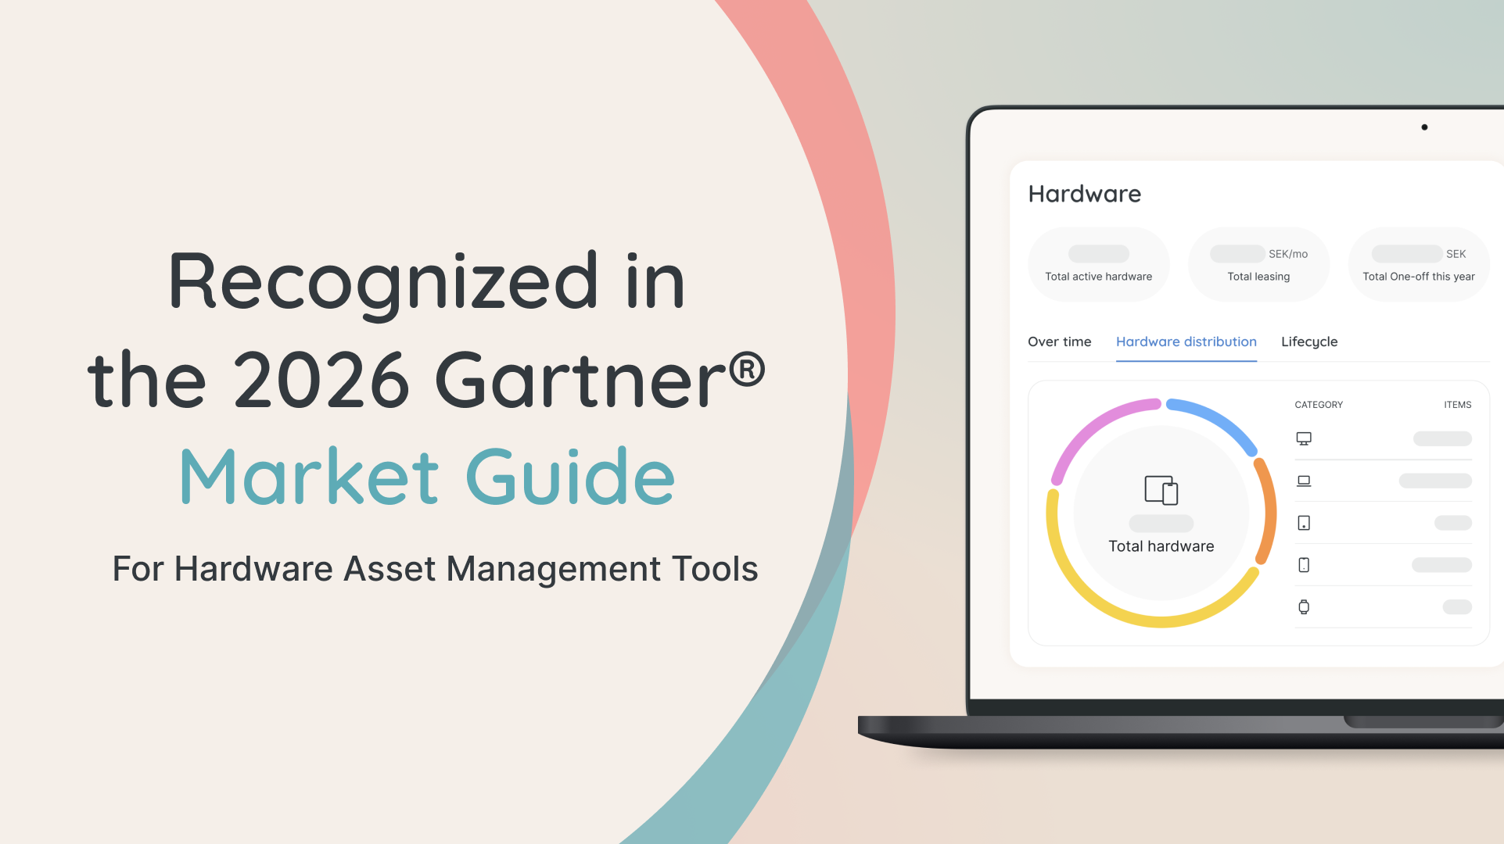Click the Hardware panel heading
The width and height of the screenshot is (1504, 844).
tap(1084, 194)
